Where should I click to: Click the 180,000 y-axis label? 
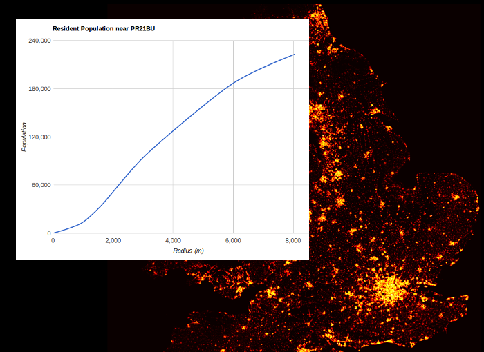pos(39,89)
